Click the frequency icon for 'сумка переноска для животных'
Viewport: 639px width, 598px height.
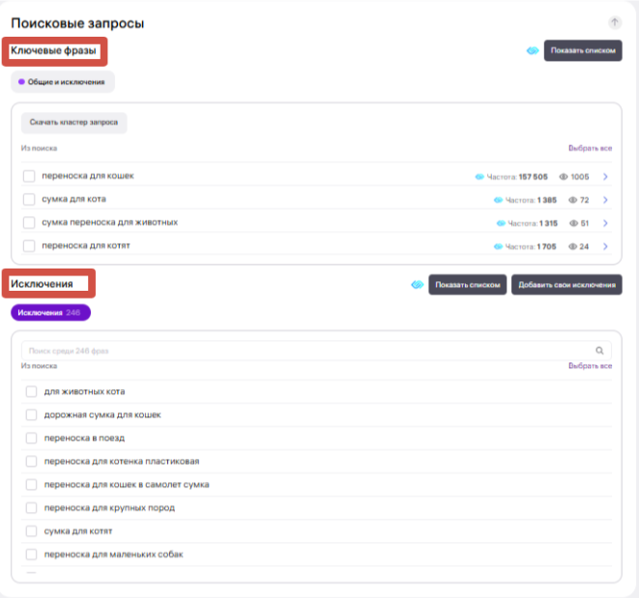(x=501, y=223)
